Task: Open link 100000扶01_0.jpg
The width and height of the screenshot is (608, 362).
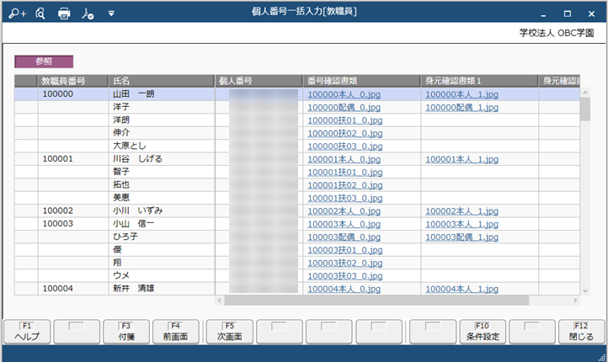Action: 345,120
